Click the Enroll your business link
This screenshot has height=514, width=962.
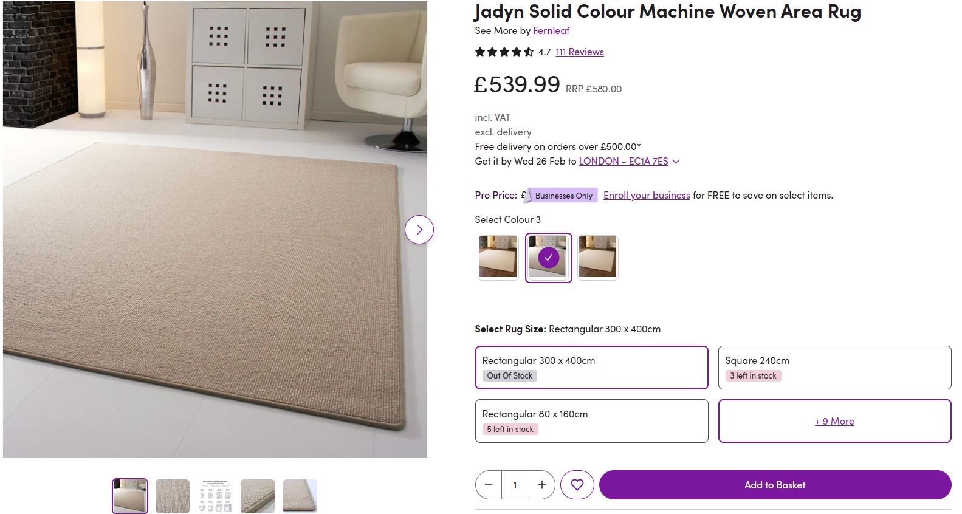(x=646, y=195)
